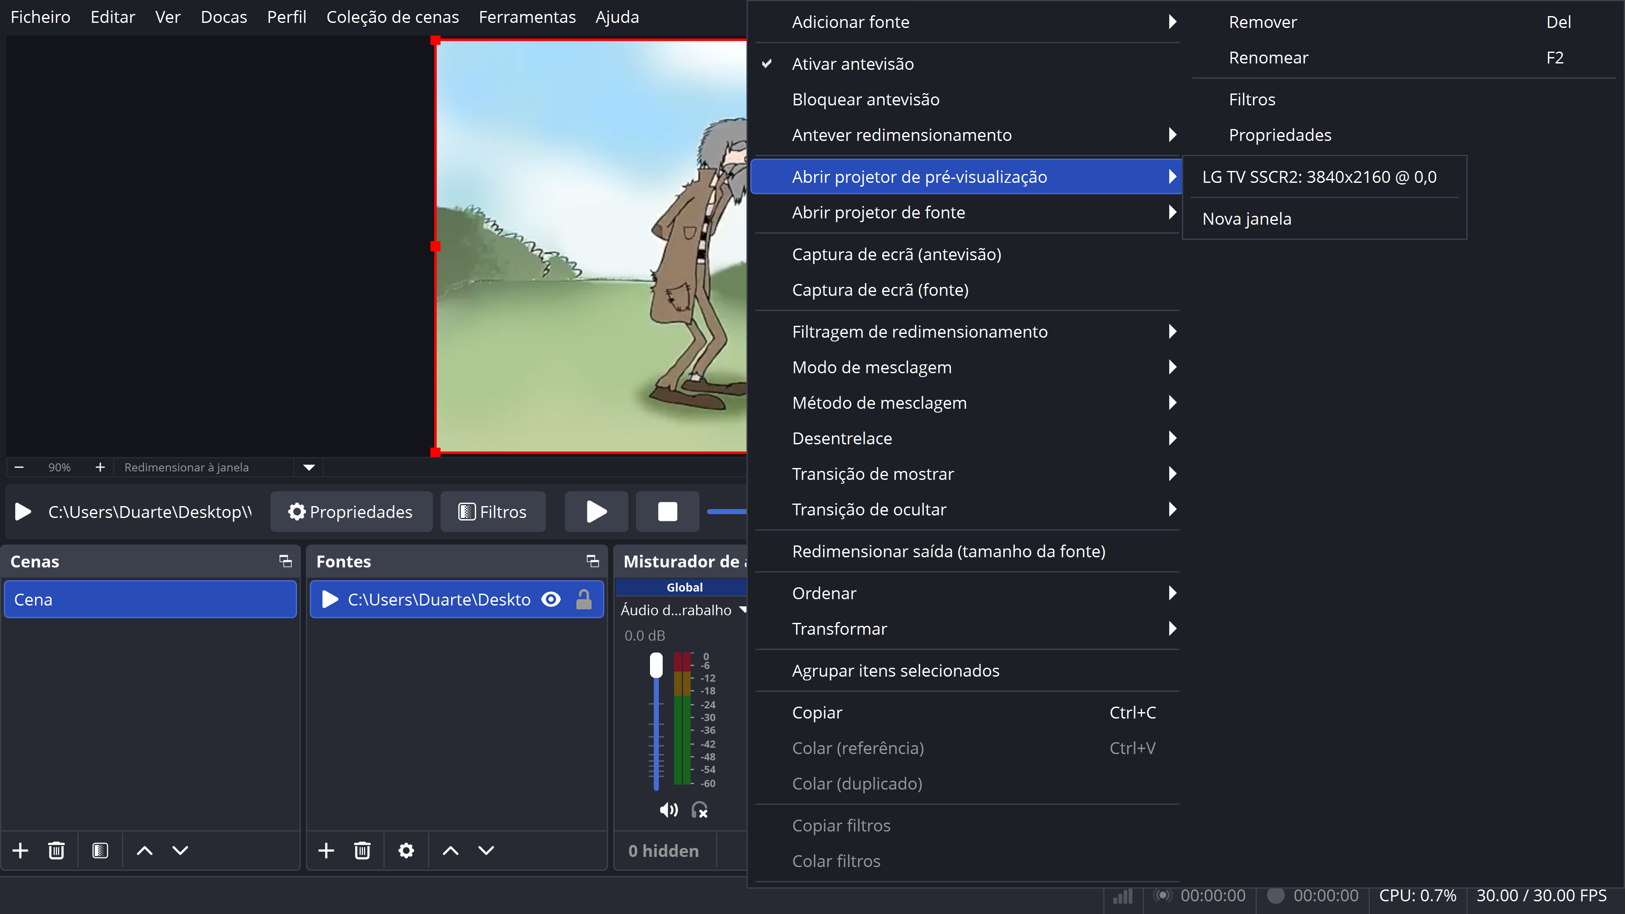Choose Captura de ecrã (antevisão)
The width and height of the screenshot is (1625, 914).
967,254
